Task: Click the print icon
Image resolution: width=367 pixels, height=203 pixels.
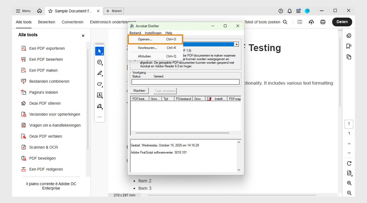Action: 323,22
